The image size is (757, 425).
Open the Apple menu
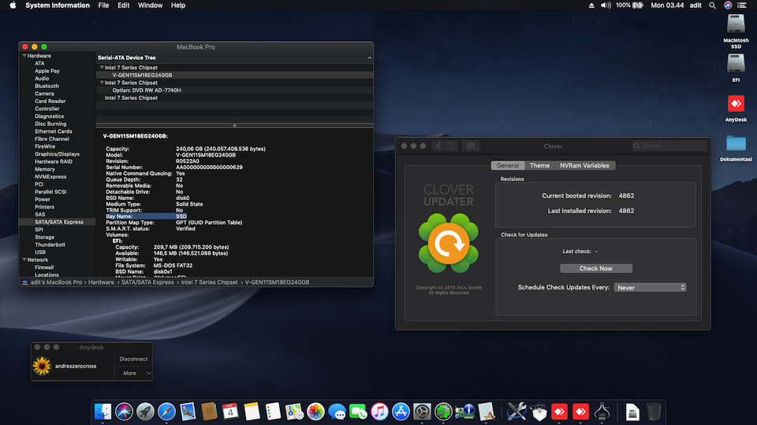tap(13, 6)
